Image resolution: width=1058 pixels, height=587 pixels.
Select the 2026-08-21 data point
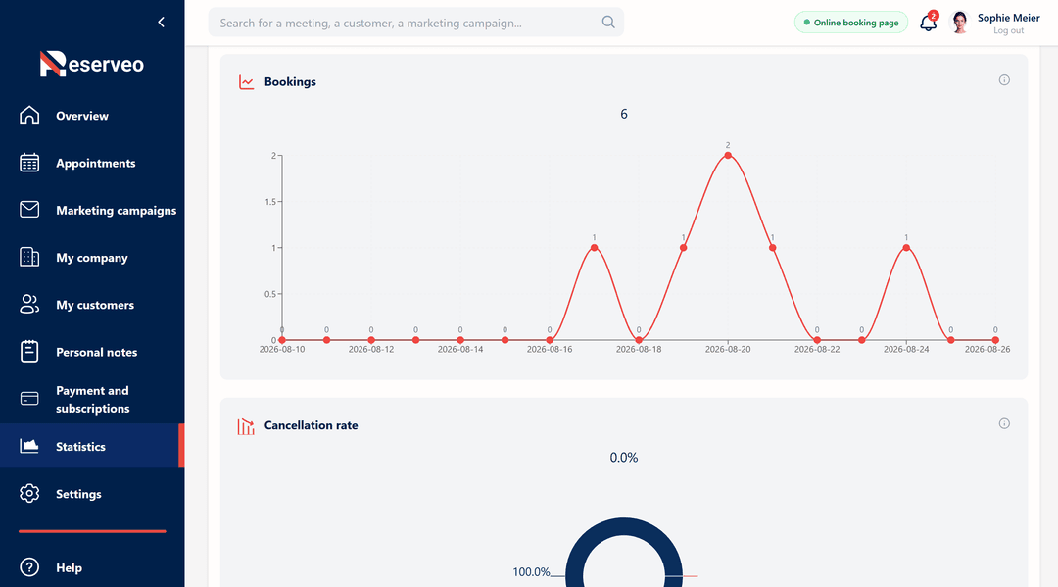pyautogui.click(x=773, y=248)
